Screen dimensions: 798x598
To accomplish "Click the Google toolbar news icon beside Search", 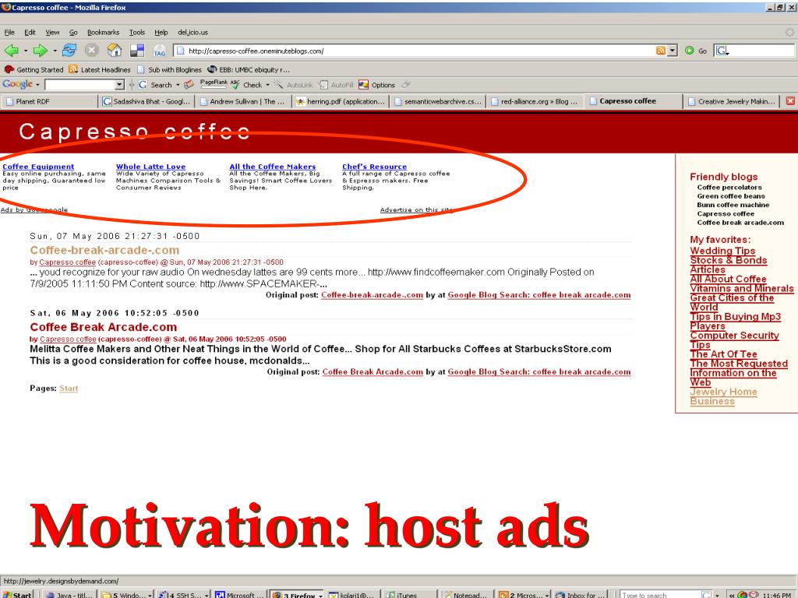I will [x=189, y=84].
